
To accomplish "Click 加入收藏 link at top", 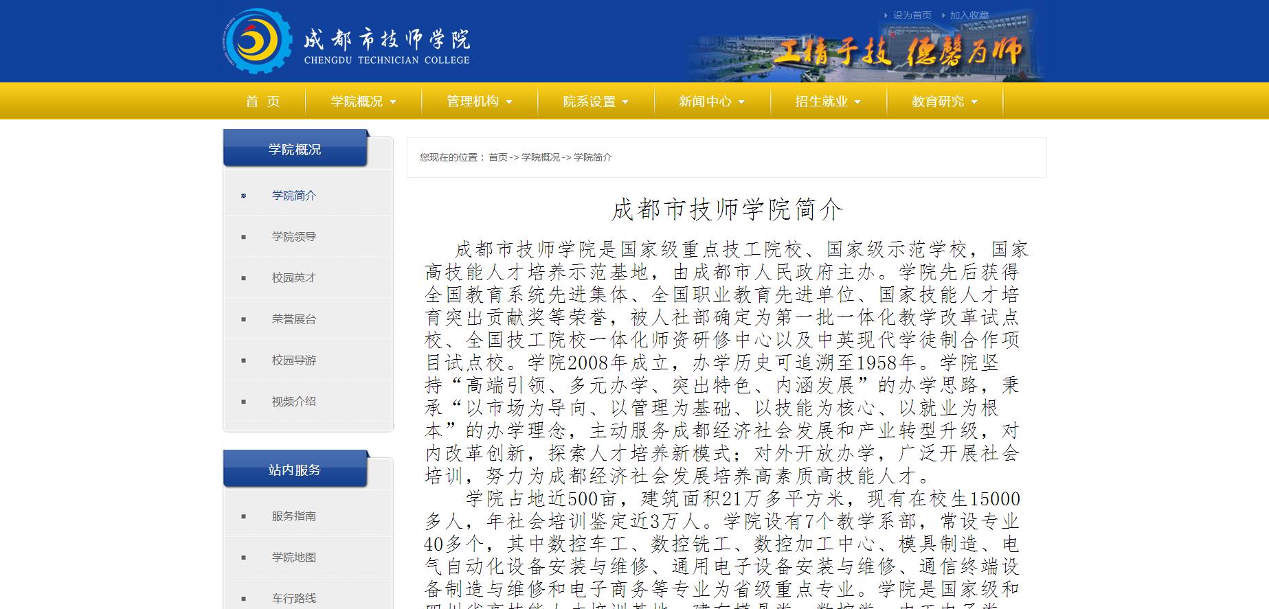I will coord(969,15).
